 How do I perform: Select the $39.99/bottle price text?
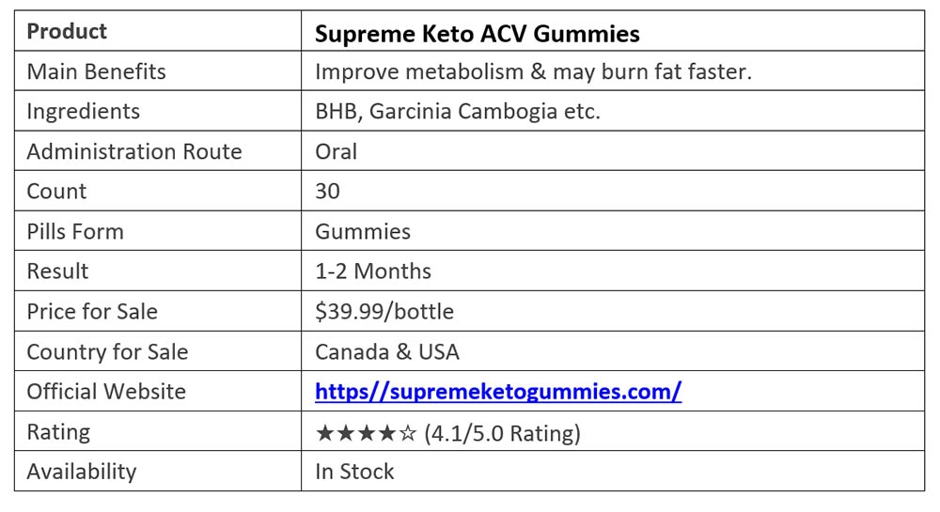(384, 311)
